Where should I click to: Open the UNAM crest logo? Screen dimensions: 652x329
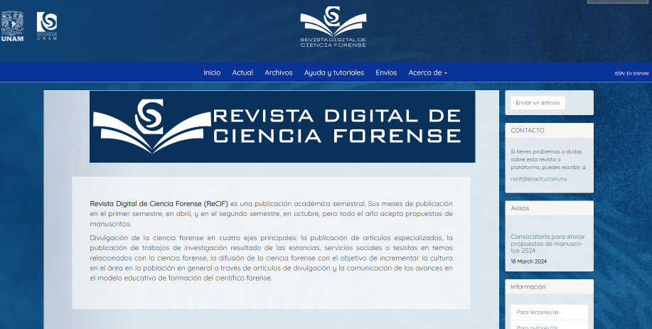click(x=12, y=26)
